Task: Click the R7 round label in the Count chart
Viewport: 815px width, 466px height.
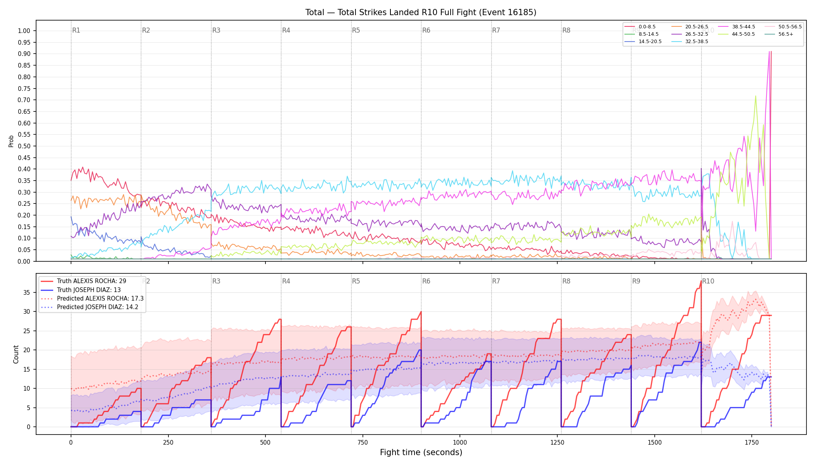Action: point(496,281)
